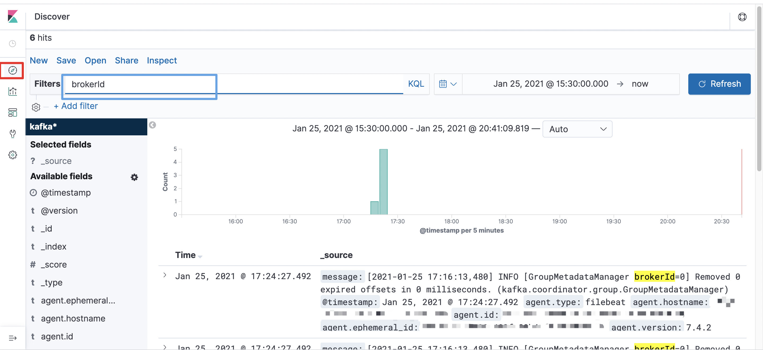Select the _id field
Image resolution: width=763 pixels, height=350 pixels.
47,228
